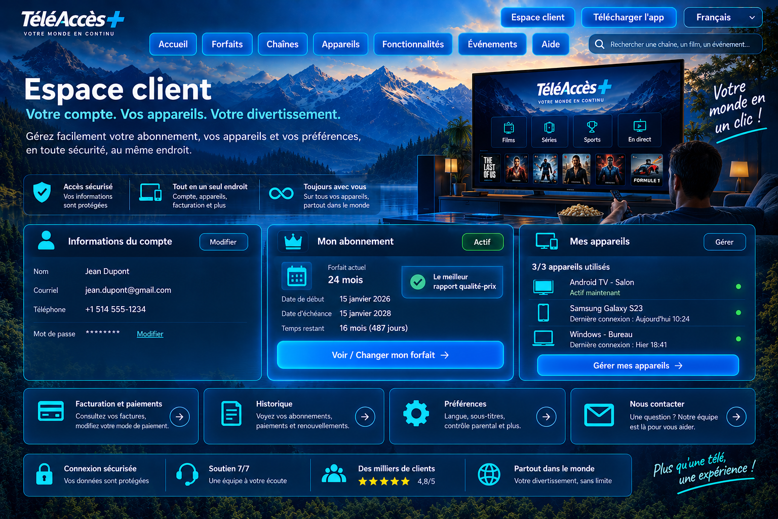
Task: Go to the Accueil menu item
Action: (173, 44)
